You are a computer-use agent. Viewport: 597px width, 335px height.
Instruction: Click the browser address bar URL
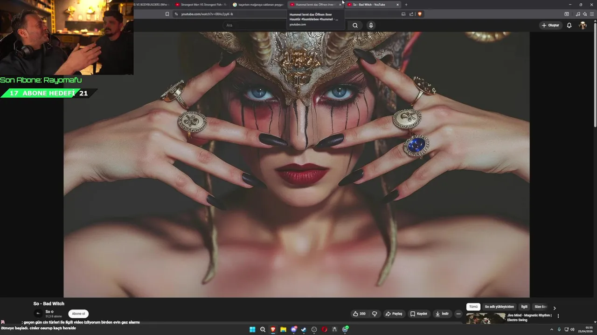point(207,14)
